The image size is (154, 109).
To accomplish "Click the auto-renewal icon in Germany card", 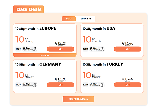I will 35,85.
